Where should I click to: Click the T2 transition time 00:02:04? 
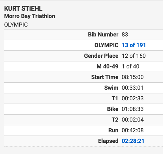point(133,120)
